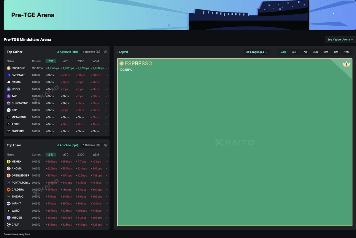Click the TARI token icon

click(x=9, y=96)
